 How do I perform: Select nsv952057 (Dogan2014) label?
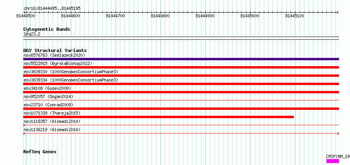[x=48, y=96]
